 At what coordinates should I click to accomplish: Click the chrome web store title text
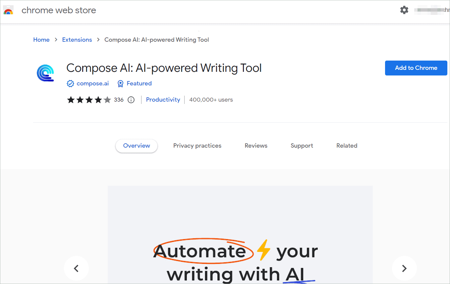point(59,10)
